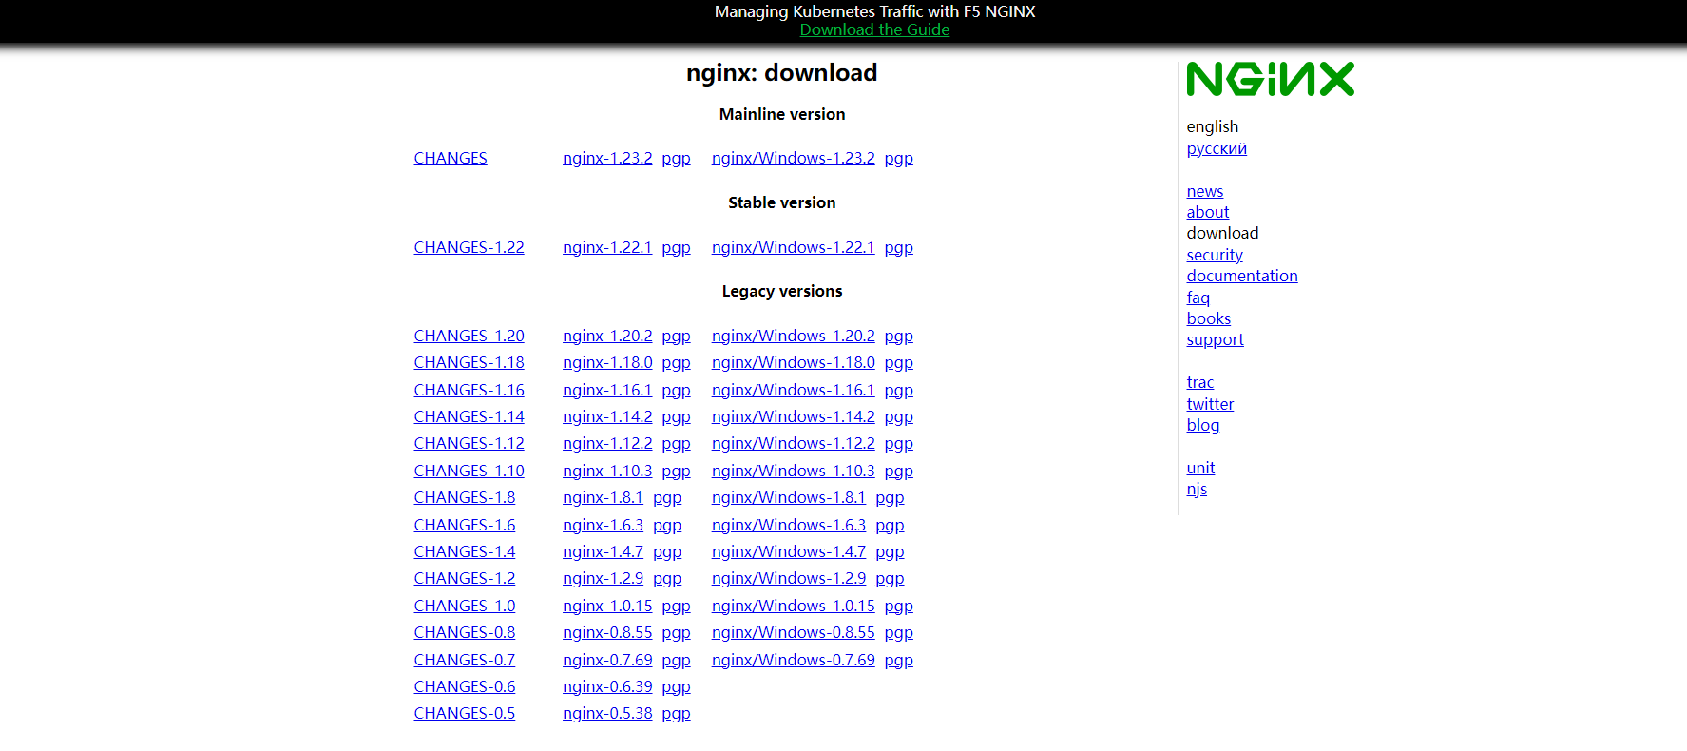Open CHANGES-1.4 link
The image size is (1687, 751).
click(465, 551)
